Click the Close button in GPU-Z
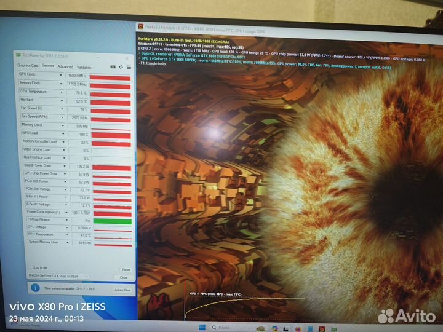Image resolution: width=443 pixels, height=332 pixels. (x=124, y=277)
